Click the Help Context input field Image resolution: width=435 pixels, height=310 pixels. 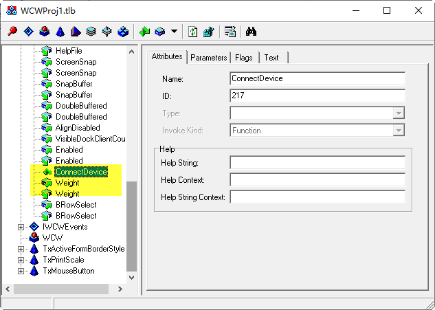[317, 179]
